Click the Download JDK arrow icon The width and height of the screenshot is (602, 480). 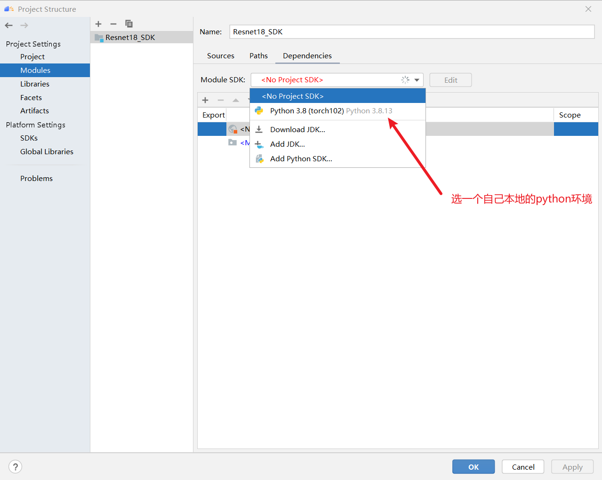[x=259, y=129]
